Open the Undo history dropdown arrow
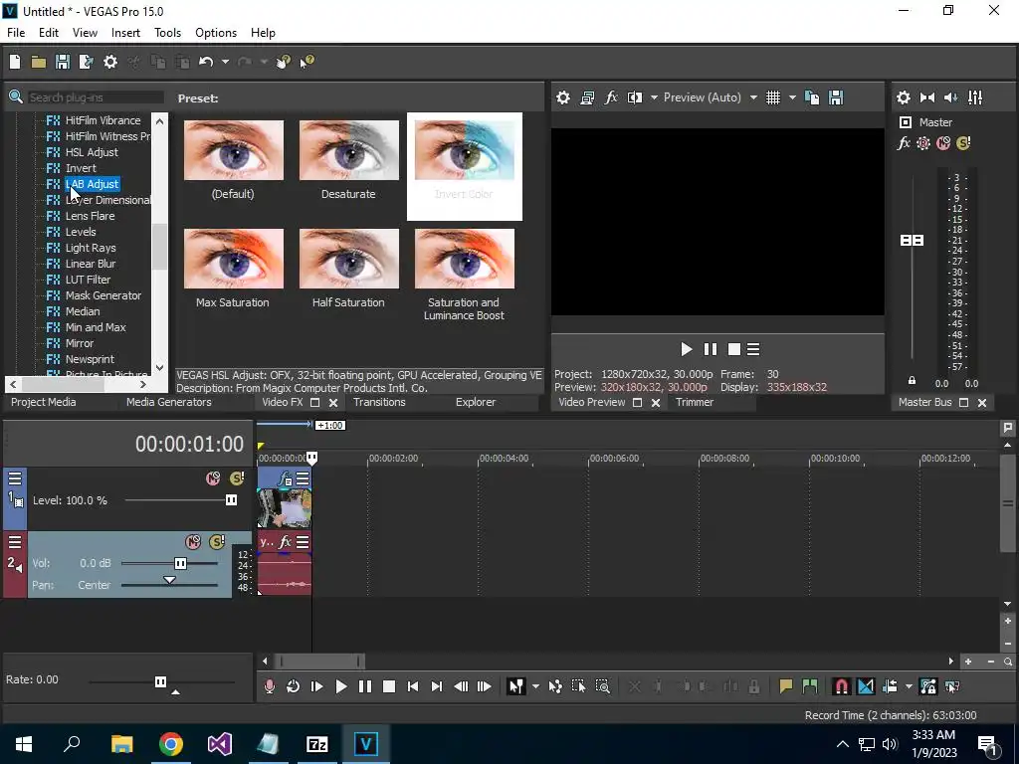This screenshot has height=764, width=1019. (225, 62)
